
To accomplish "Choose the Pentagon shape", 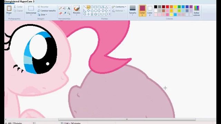I will pos(92,11).
